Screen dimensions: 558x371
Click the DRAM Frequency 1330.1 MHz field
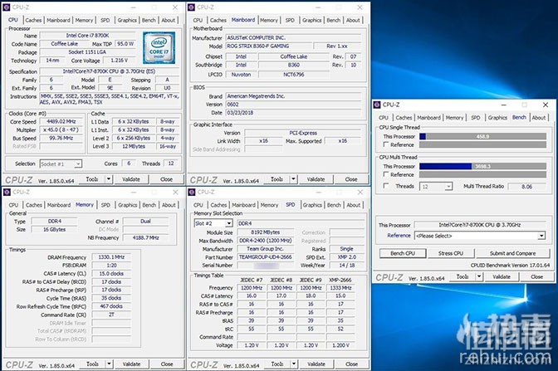(111, 256)
